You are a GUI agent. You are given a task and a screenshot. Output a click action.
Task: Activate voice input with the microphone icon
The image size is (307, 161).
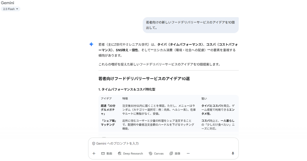(x=233, y=153)
